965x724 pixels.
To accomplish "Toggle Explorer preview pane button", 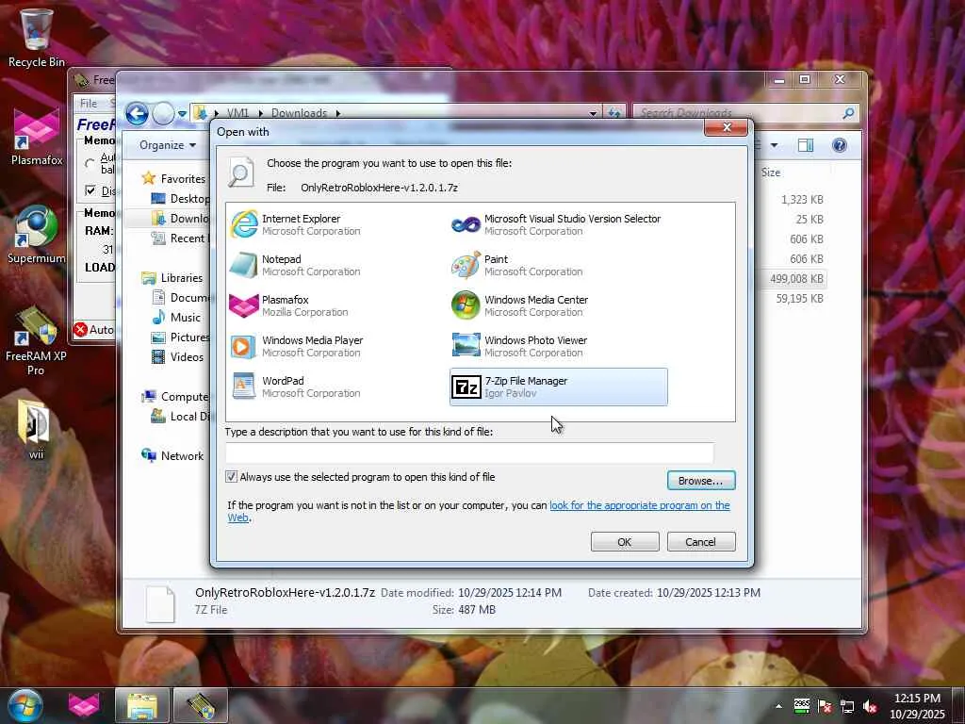I will pyautogui.click(x=805, y=145).
